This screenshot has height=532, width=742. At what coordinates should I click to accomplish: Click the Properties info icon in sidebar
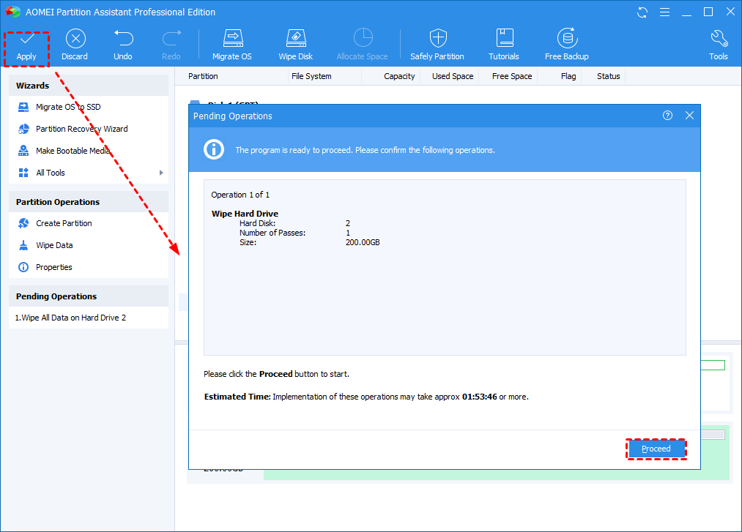coord(23,267)
